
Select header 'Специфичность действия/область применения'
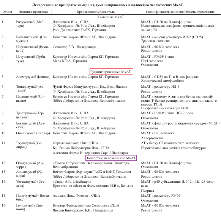click(180, 12)
